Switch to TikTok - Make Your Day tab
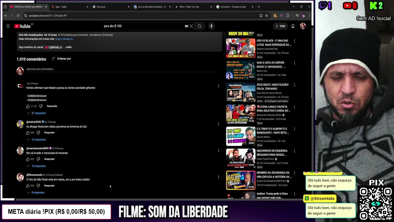The width and height of the screenshot is (394, 222). tap(193, 6)
